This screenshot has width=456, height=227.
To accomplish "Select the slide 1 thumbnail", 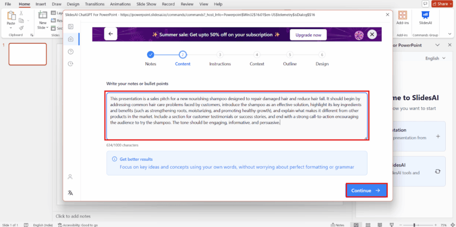I will coord(28,54).
